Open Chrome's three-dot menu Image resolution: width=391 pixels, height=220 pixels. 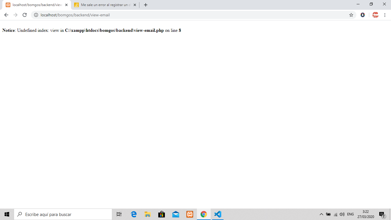(385, 15)
